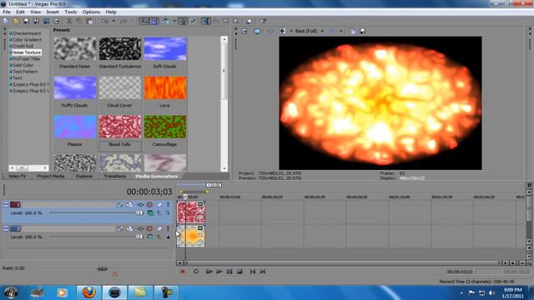
Task: Click Event Pan/Crop icon on bottom clip
Action: (200, 235)
